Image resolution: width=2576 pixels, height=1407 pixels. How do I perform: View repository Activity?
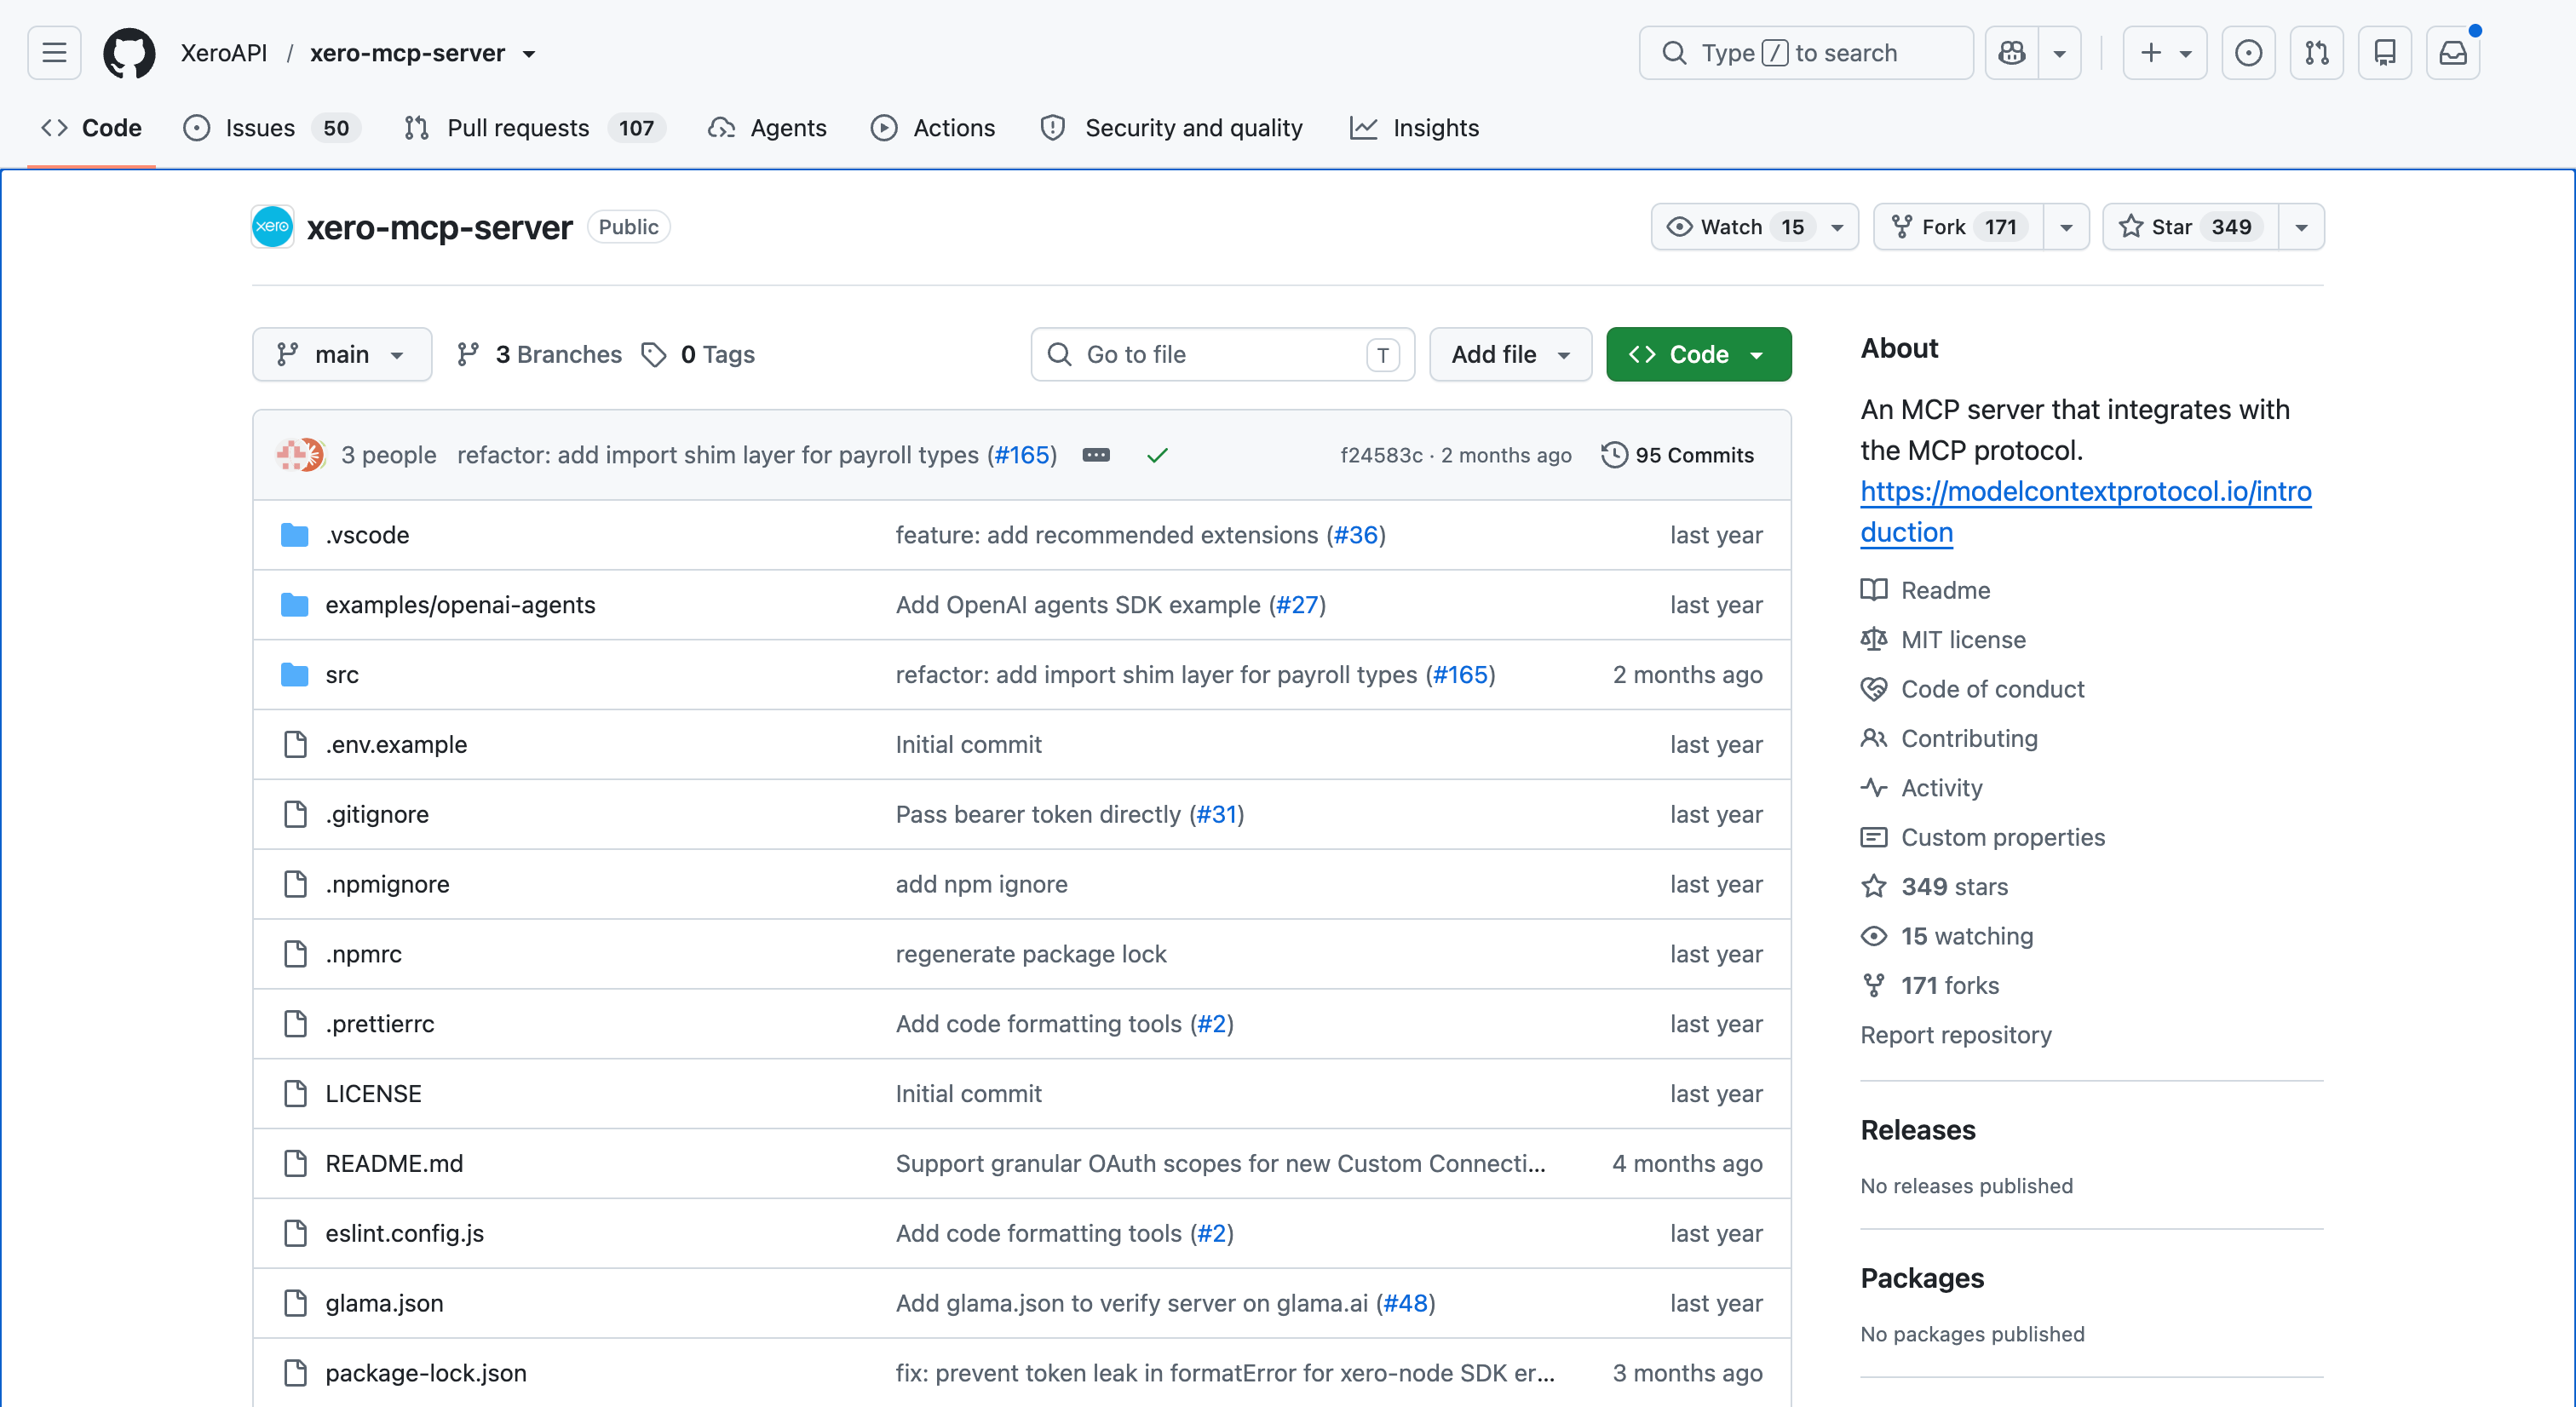tap(1921, 788)
